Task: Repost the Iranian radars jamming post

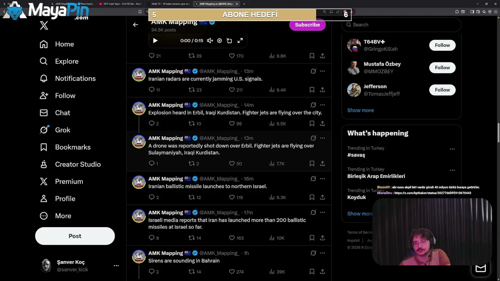Action: coord(195,90)
